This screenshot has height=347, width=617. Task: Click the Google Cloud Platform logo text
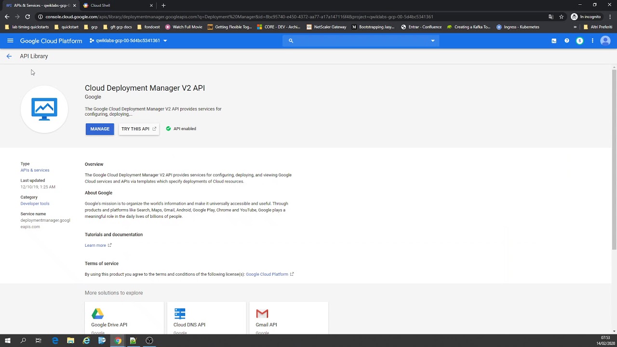pyautogui.click(x=51, y=41)
